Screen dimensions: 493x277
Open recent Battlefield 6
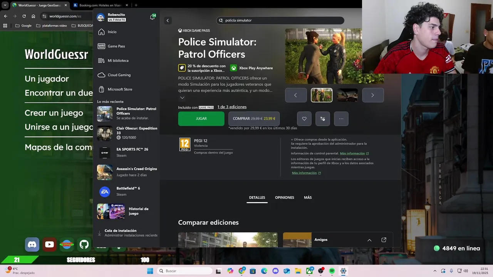[127, 191]
